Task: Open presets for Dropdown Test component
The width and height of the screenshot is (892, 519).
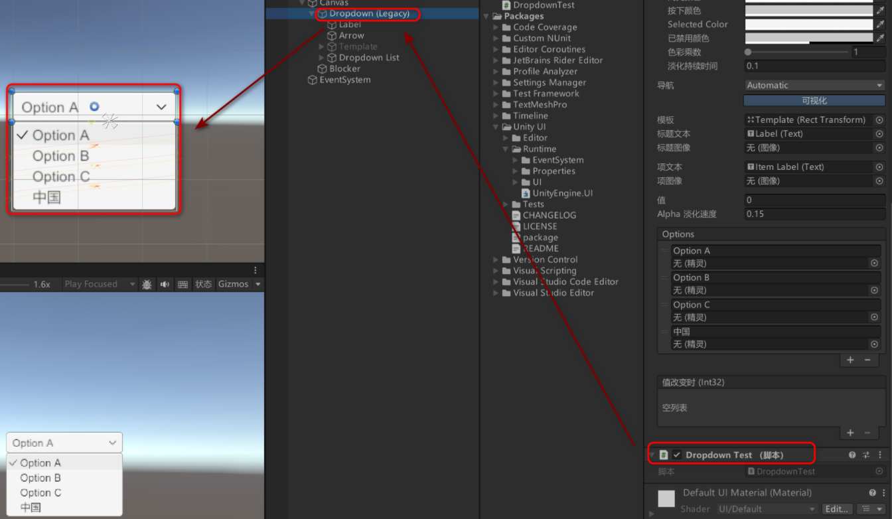Action: 866,455
